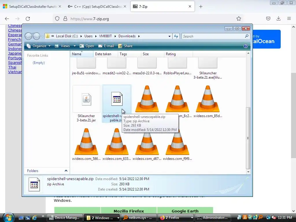Click the Views toolbar button
This screenshot has width=296, height=222.
click(62, 46)
